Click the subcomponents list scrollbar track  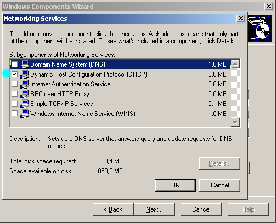(235, 93)
